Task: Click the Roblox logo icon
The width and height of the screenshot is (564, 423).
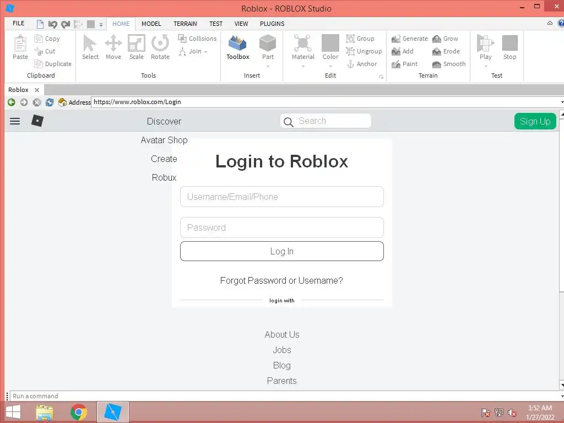Action: (37, 121)
